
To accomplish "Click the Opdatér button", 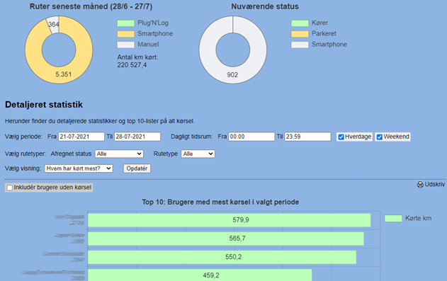I will coord(137,168).
